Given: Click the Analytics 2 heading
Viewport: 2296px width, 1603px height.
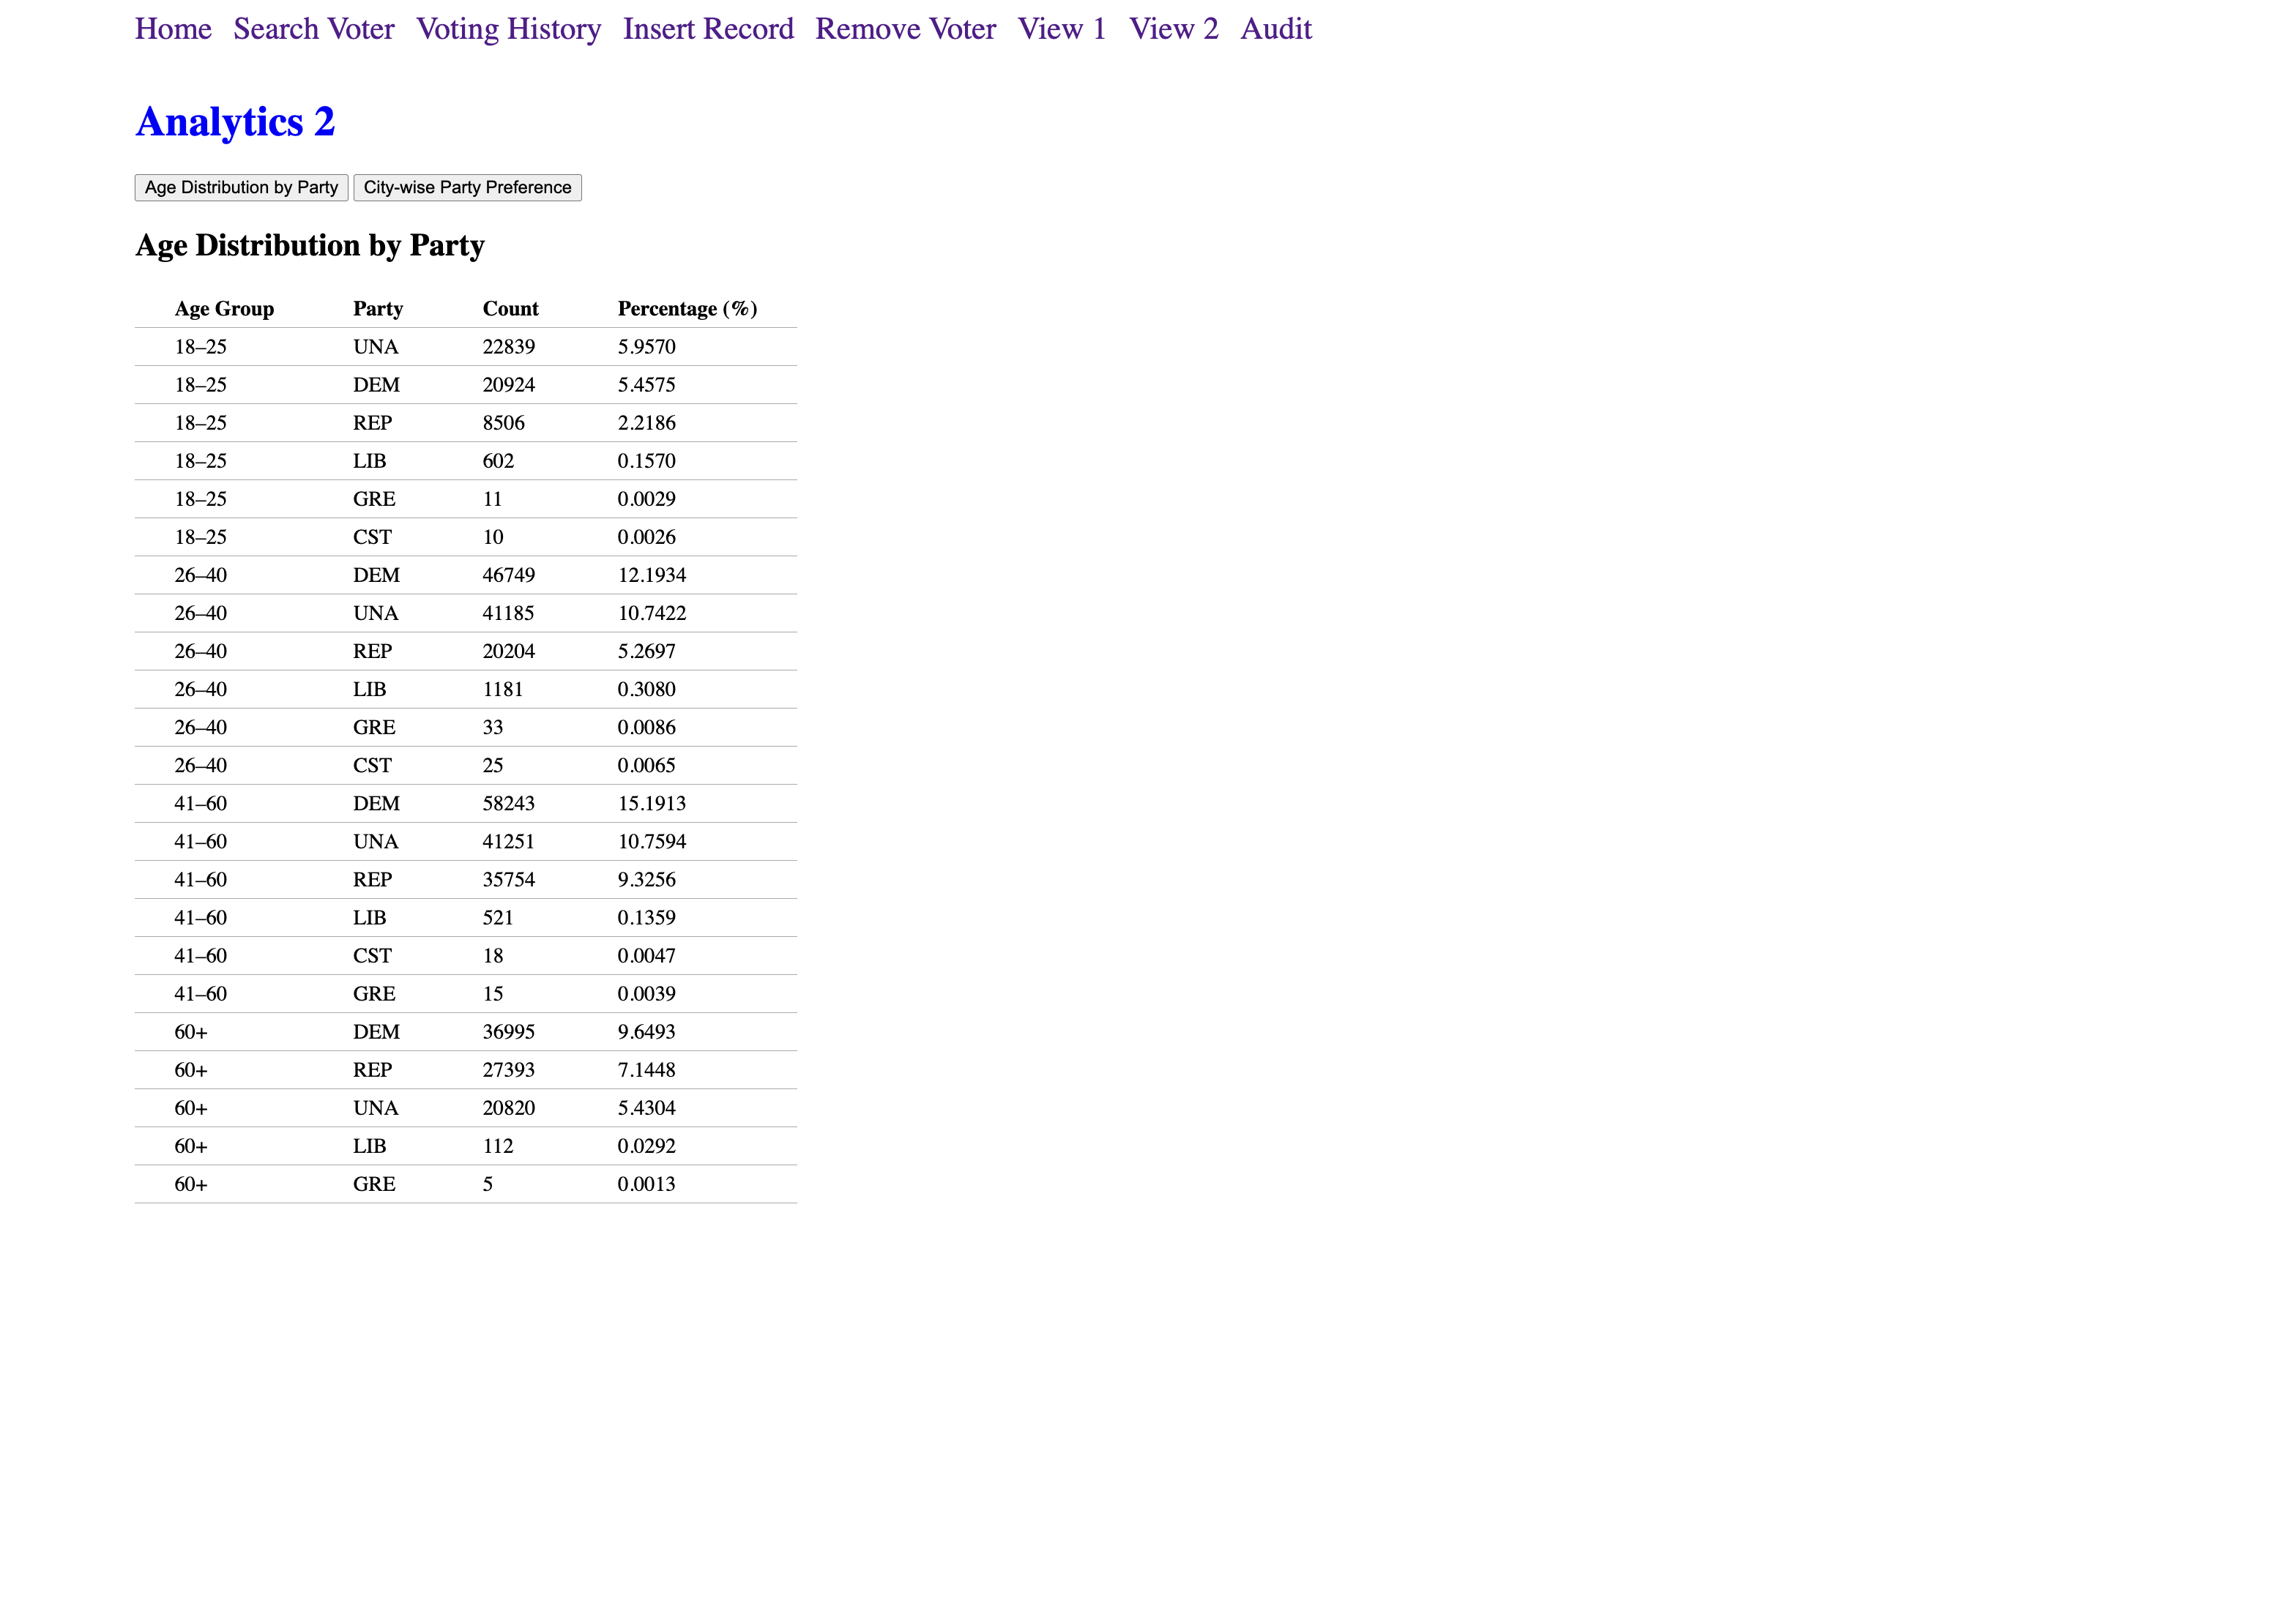Looking at the screenshot, I should (235, 122).
